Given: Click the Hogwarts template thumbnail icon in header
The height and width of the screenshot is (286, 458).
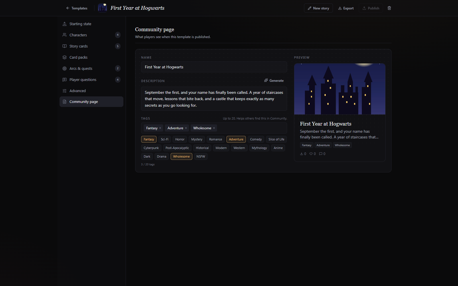Looking at the screenshot, I should point(102,8).
